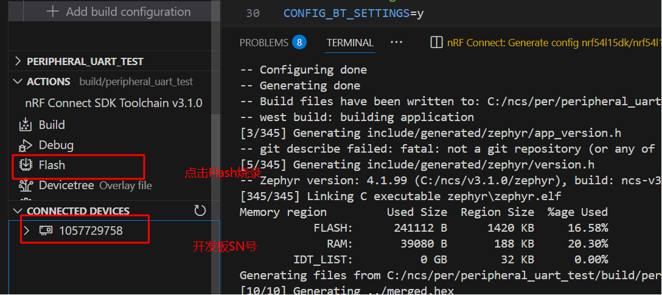Click the Build action icon
662x295 pixels.
pos(26,125)
